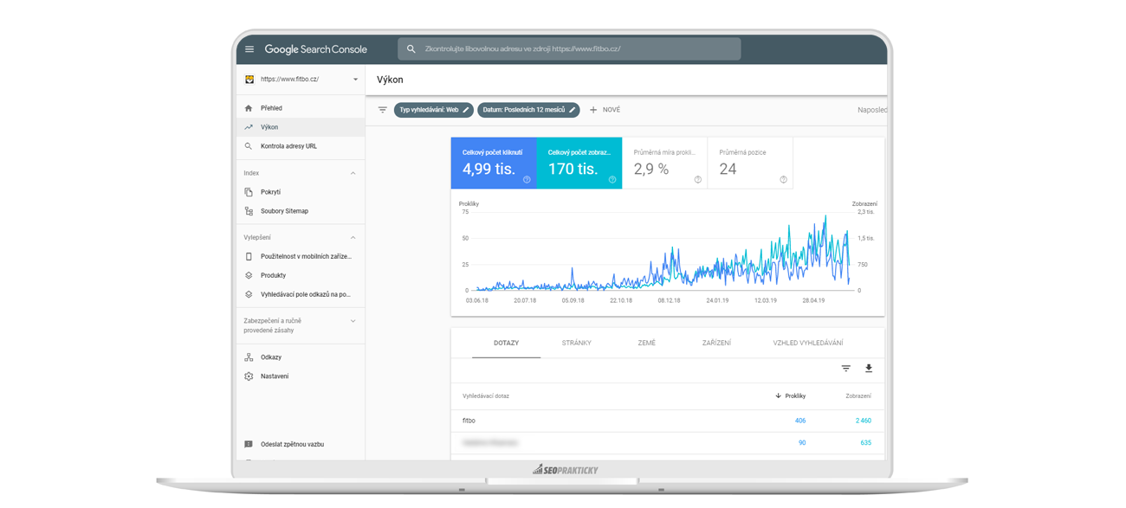Open Použitelnost v mobilních zařízeních
Image resolution: width=1126 pixels, height=508 pixels.
coord(301,256)
